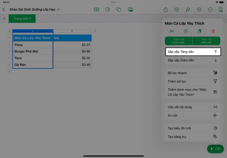Choose Bộ lọc nhanh option
This screenshot has width=227, height=158.
coord(193,73)
